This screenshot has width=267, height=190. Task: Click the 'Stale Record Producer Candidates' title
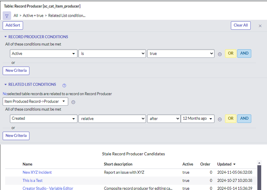click(x=133, y=154)
